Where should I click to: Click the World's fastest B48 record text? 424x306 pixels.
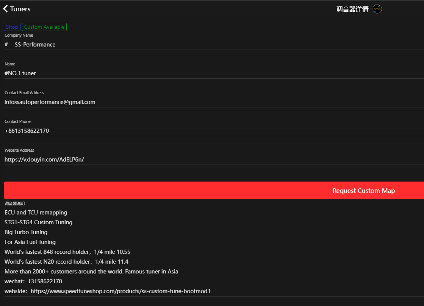click(67, 252)
